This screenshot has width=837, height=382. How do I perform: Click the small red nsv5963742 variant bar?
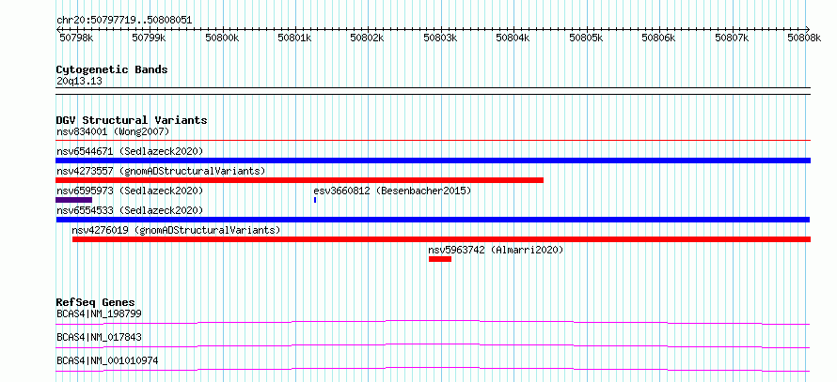[x=440, y=259]
